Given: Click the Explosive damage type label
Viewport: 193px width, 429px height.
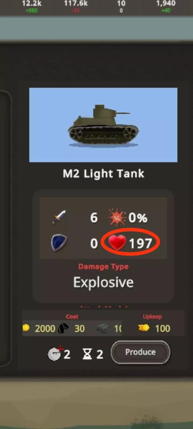Looking at the screenshot, I should pos(103,282).
